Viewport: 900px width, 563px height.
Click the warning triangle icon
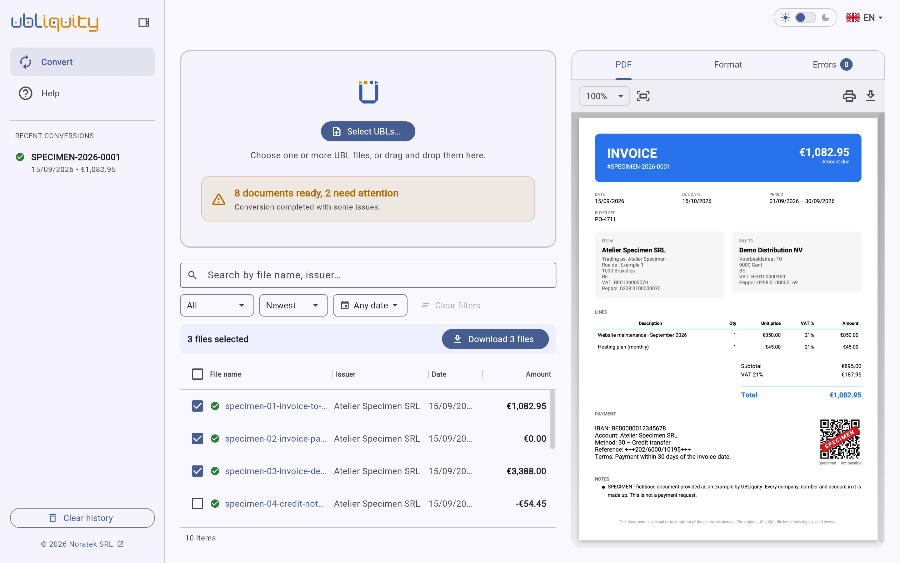click(x=219, y=199)
